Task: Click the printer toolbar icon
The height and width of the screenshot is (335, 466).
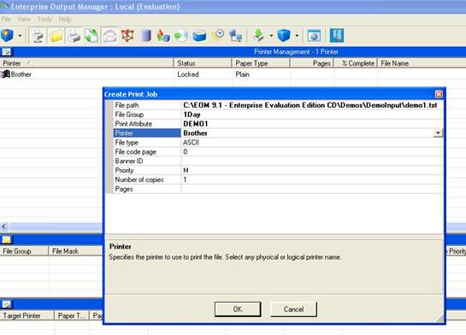Action: click(x=74, y=36)
